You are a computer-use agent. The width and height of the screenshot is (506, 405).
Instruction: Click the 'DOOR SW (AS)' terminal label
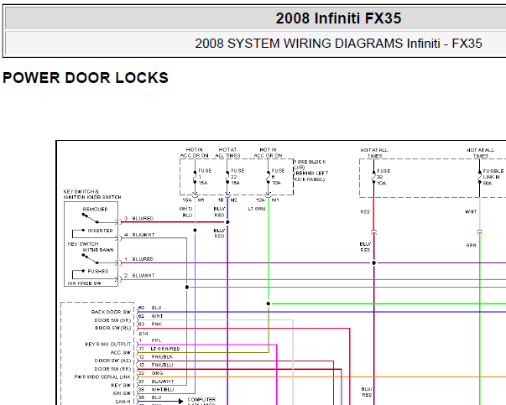[112, 361]
